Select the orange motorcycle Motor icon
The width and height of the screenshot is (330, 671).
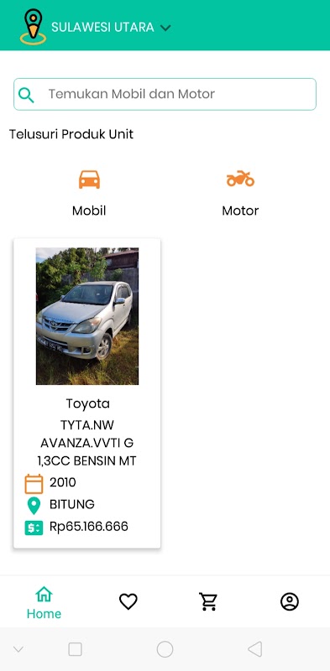tap(240, 179)
